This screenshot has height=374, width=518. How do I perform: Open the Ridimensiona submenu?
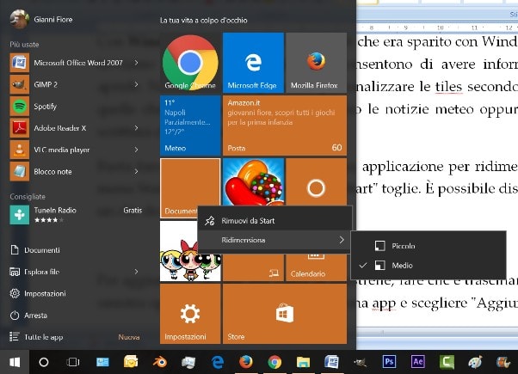274,240
